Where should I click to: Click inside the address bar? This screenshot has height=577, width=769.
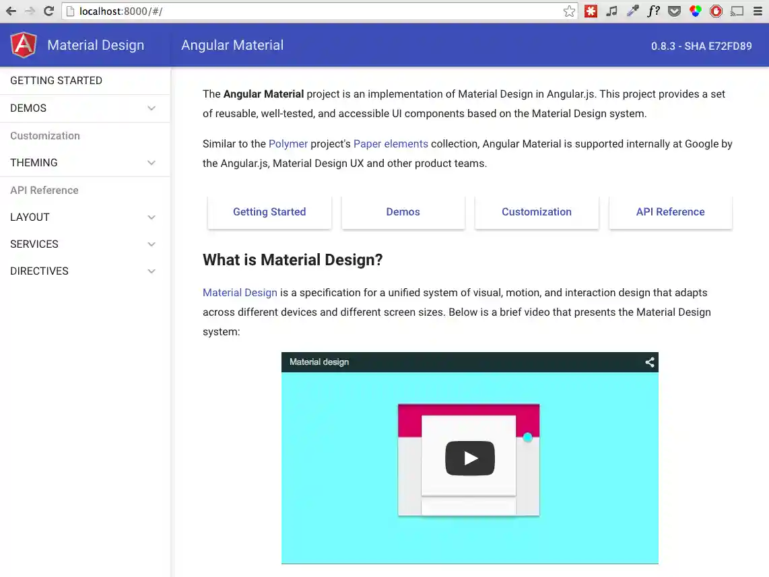pos(269,11)
